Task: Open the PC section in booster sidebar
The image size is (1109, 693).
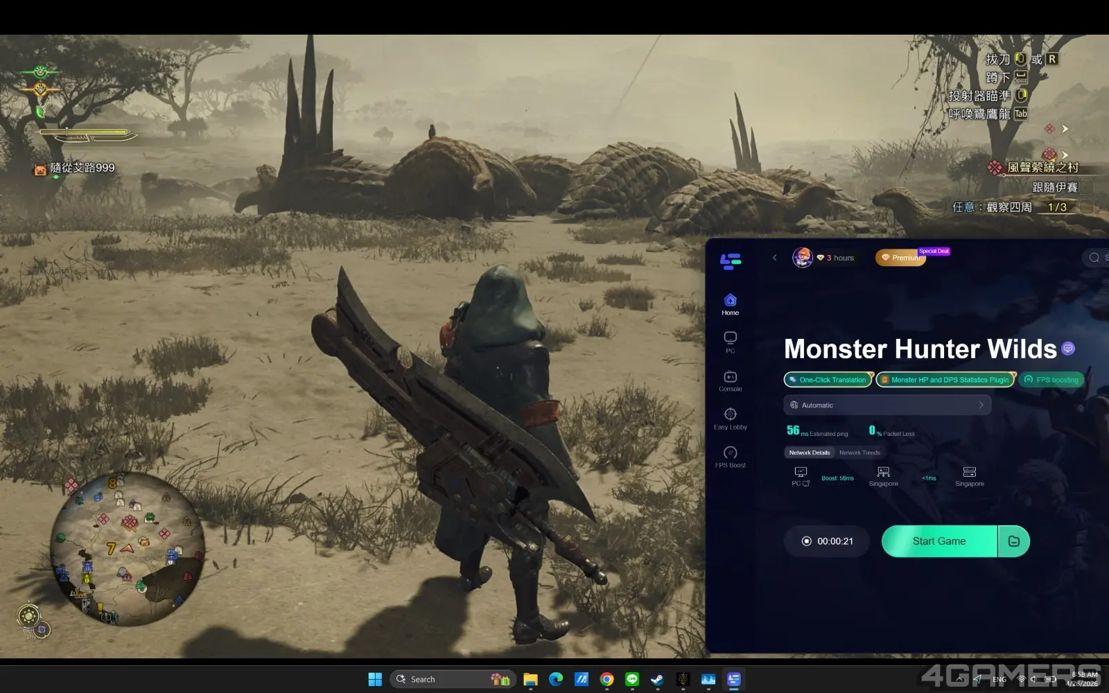Action: click(x=730, y=342)
